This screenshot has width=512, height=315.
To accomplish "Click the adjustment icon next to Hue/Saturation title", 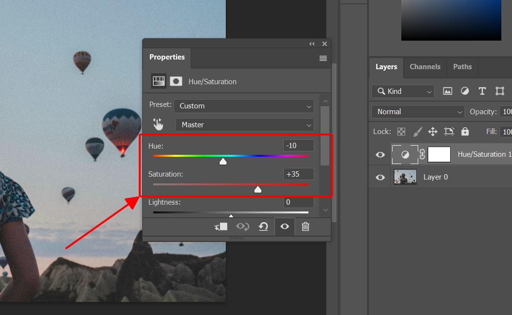I will pos(158,81).
